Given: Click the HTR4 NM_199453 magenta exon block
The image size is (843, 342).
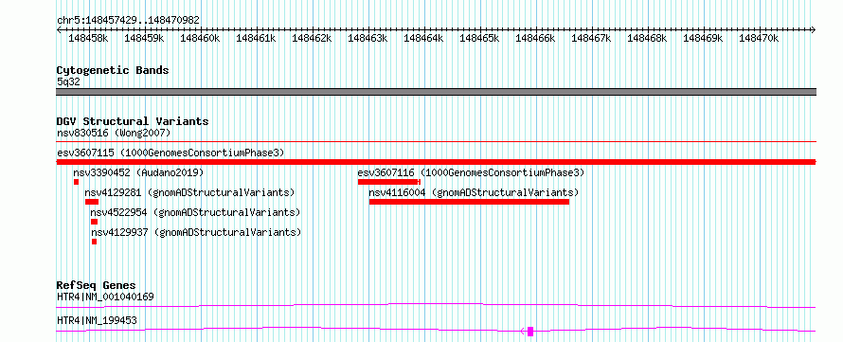Looking at the screenshot, I should 530,332.
